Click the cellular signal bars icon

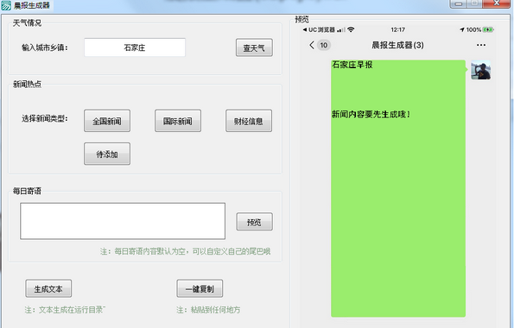click(341, 30)
